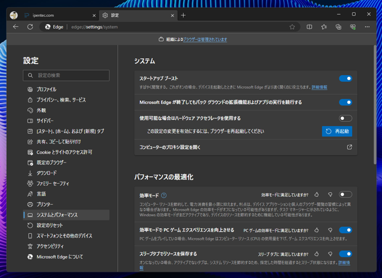The height and width of the screenshot is (278, 382).
Task: Go back using the browser back arrow
Action: tap(16, 27)
